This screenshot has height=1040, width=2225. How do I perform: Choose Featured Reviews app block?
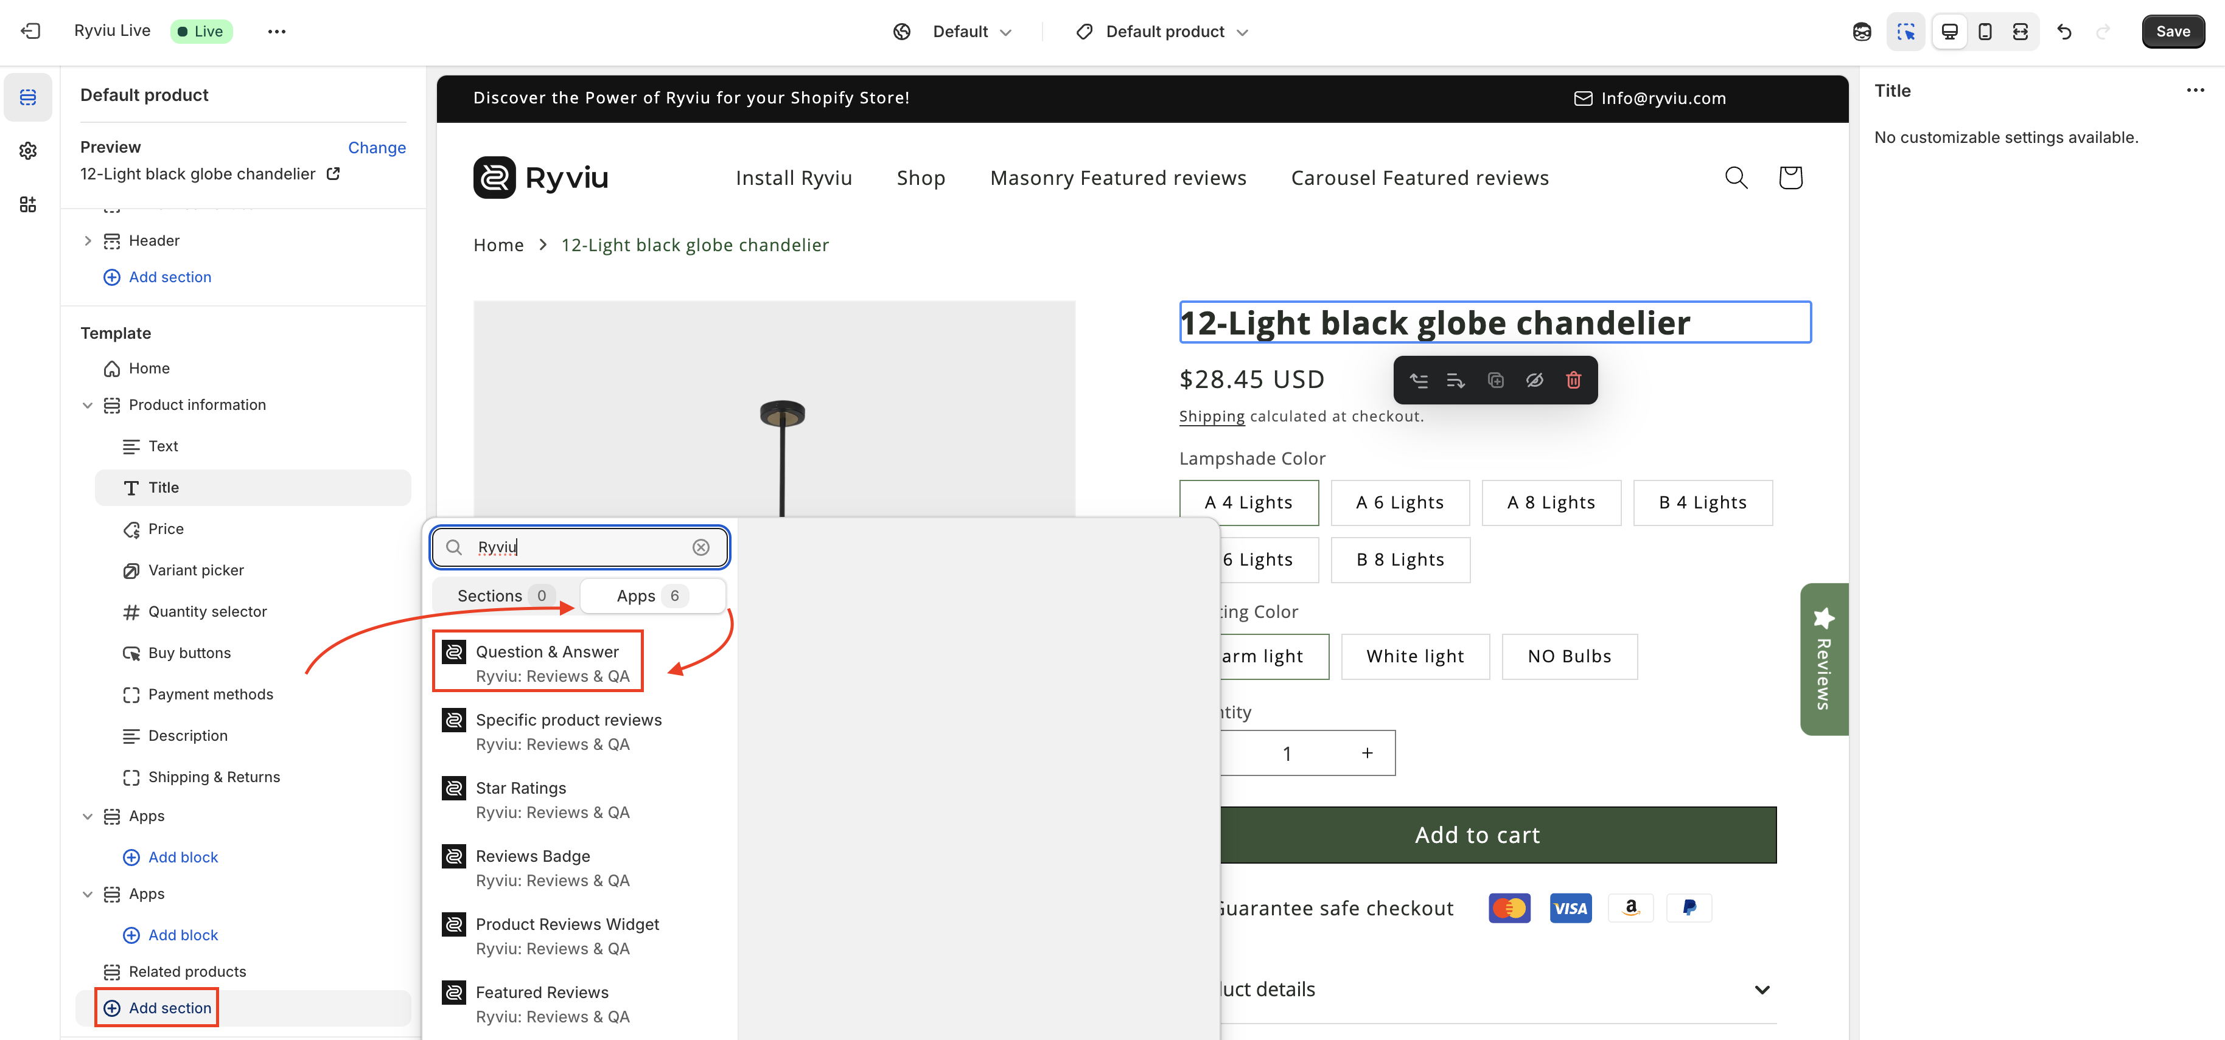(579, 1005)
